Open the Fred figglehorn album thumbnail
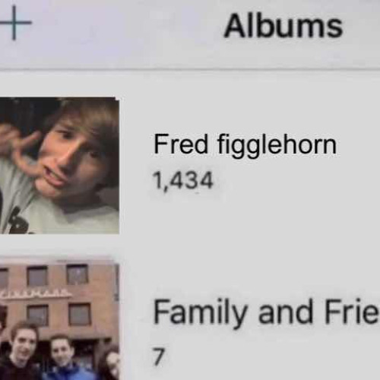The height and width of the screenshot is (380, 380). point(59,165)
